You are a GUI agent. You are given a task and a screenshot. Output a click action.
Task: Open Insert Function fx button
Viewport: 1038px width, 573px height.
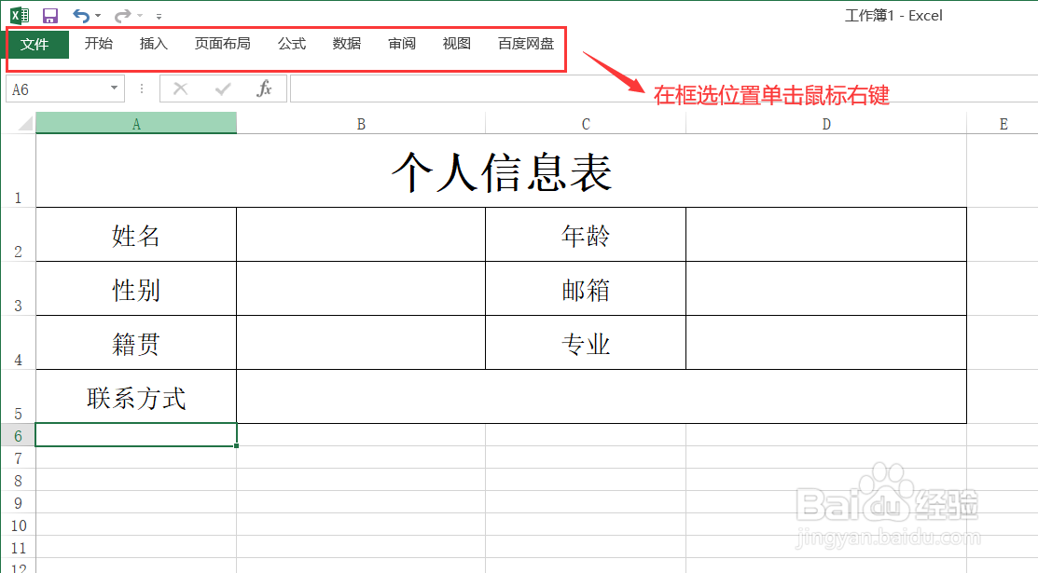tap(264, 89)
